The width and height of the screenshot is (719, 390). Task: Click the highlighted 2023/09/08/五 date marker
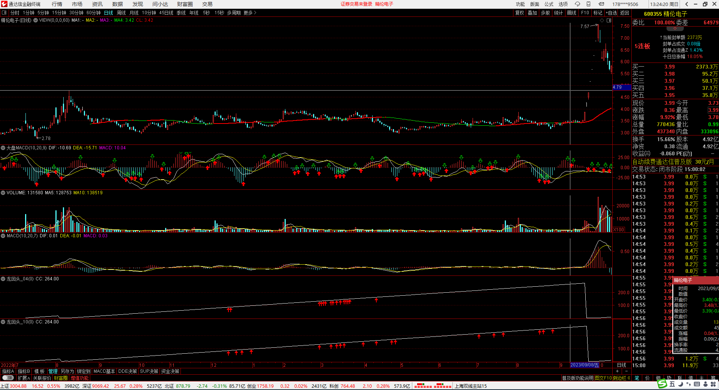(x=584, y=365)
